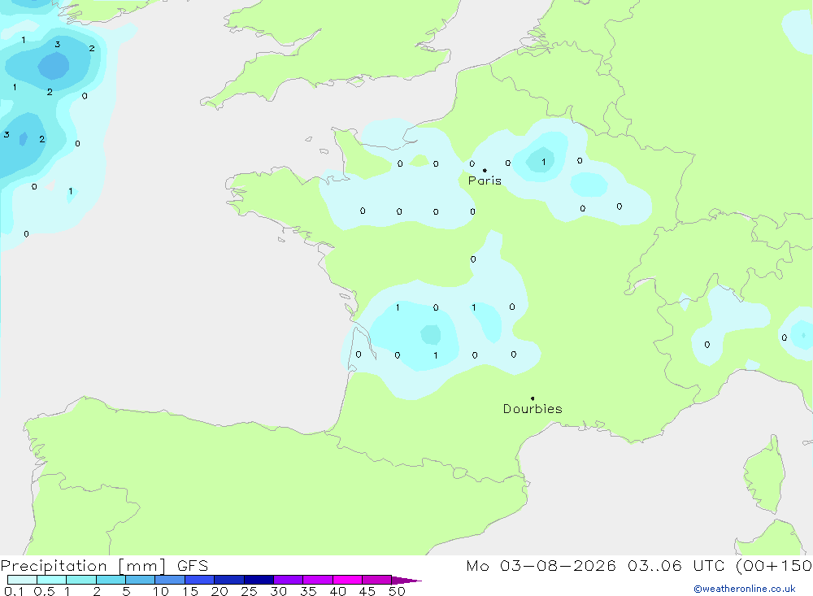Click the forecast date Mo 03-08-2026 text

541,566
